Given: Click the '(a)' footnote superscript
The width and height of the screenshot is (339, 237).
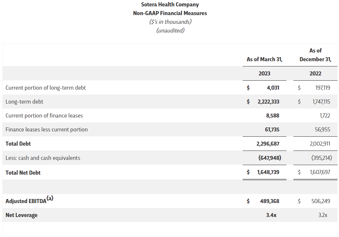Looking at the screenshot, I should [x=50, y=198].
